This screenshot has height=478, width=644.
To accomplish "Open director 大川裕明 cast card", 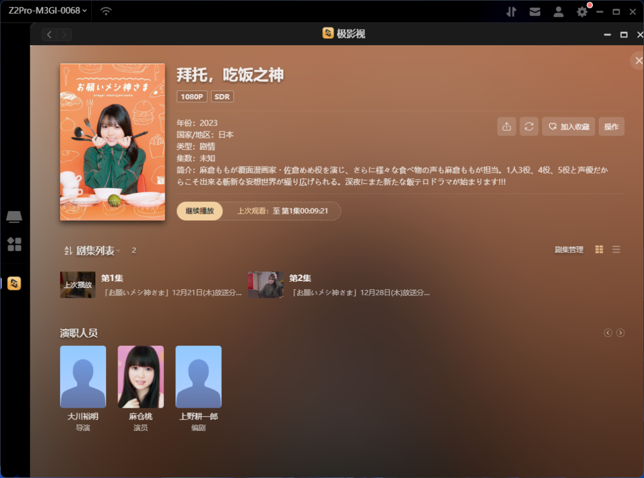I will pos(83,389).
